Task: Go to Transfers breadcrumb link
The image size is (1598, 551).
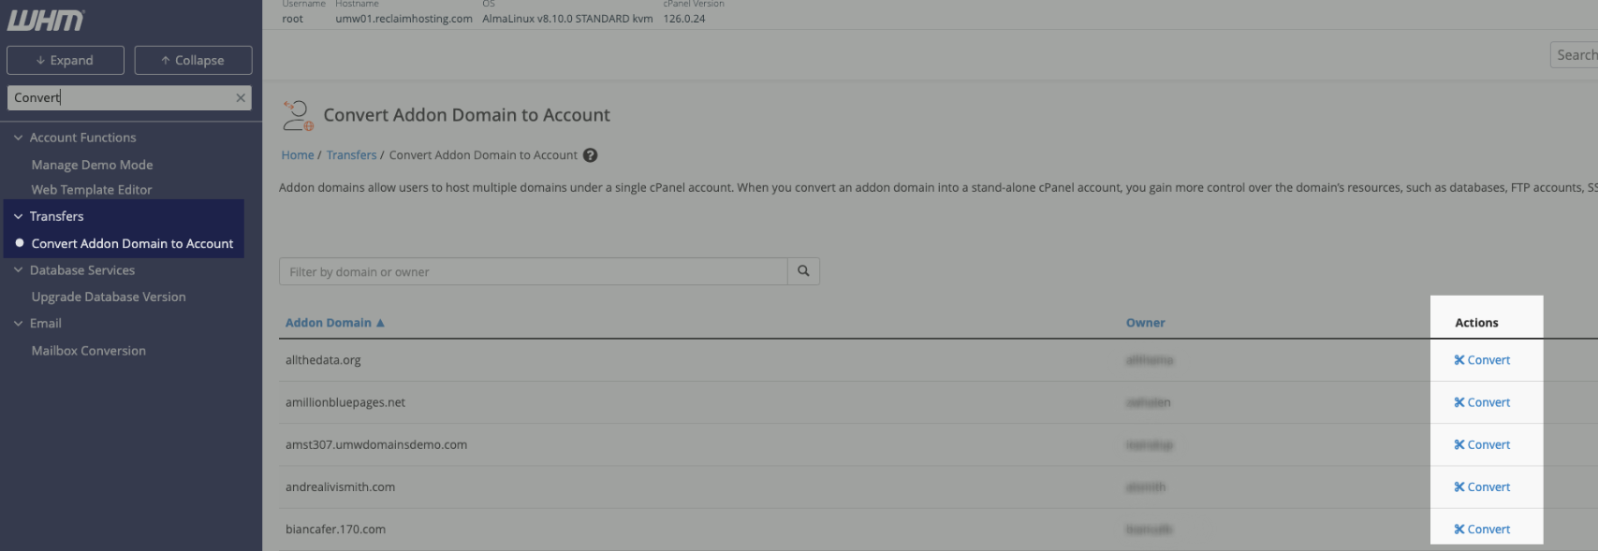Action: point(351,155)
